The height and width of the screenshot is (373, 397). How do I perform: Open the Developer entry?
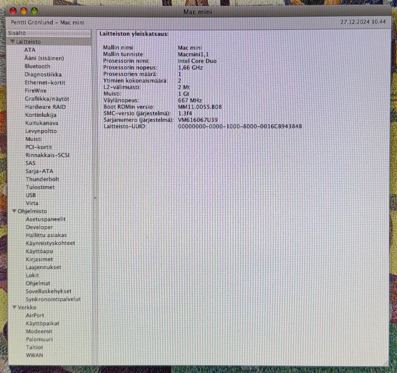pyautogui.click(x=40, y=227)
